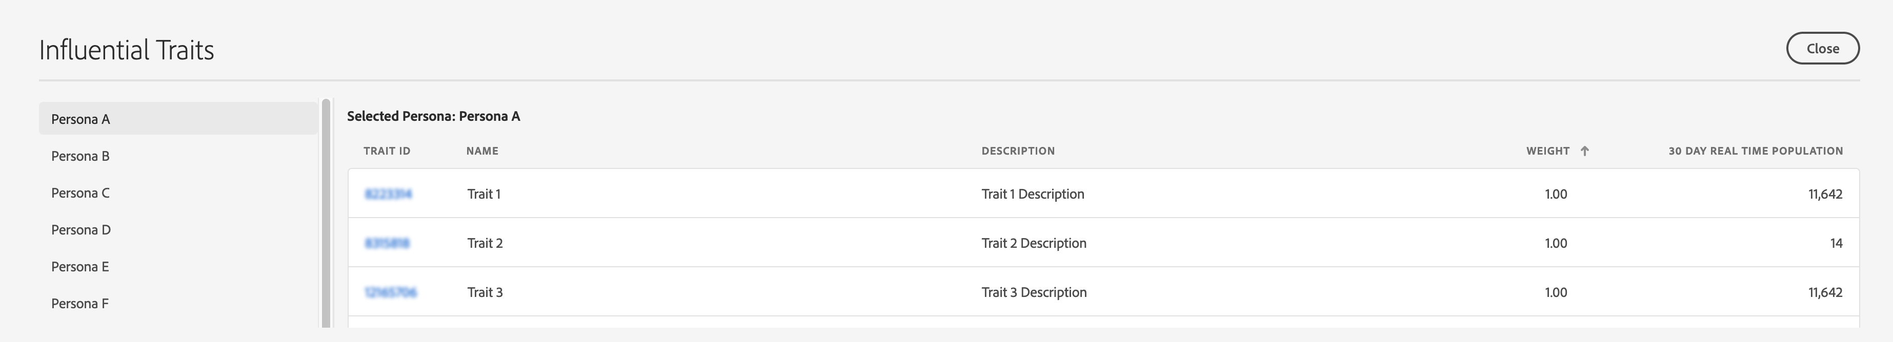This screenshot has width=1893, height=342.
Task: Click 30 Day Real Time Population header
Action: coord(1756,151)
